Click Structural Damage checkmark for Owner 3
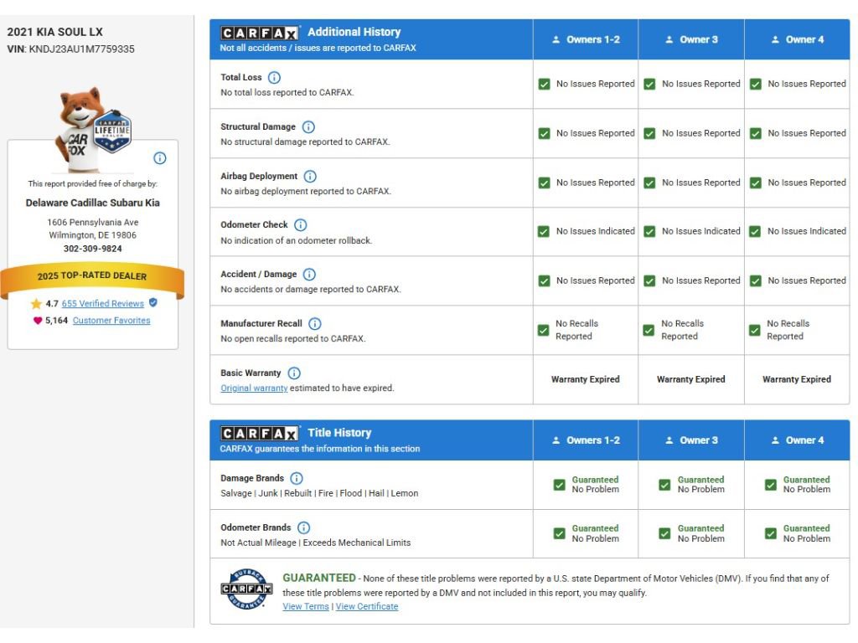Viewport: 858px width, 643px height. 649,133
